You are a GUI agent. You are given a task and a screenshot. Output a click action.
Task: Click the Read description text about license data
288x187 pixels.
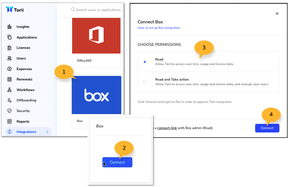(194, 64)
